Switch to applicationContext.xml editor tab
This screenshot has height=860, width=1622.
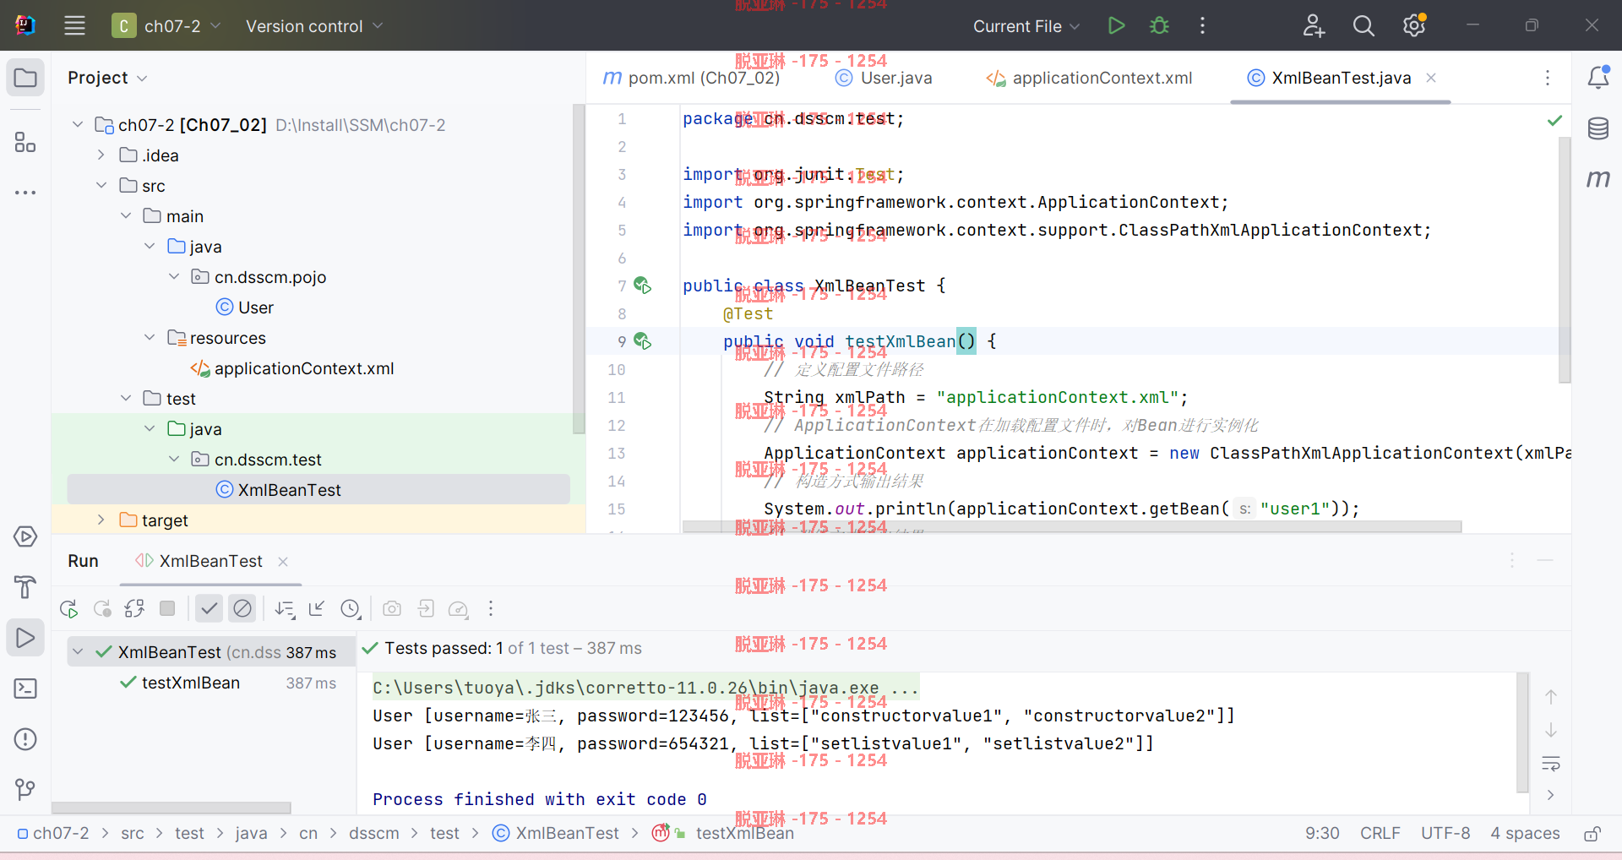tap(1090, 78)
